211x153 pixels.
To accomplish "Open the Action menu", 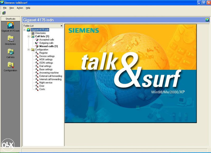I will [20, 8].
